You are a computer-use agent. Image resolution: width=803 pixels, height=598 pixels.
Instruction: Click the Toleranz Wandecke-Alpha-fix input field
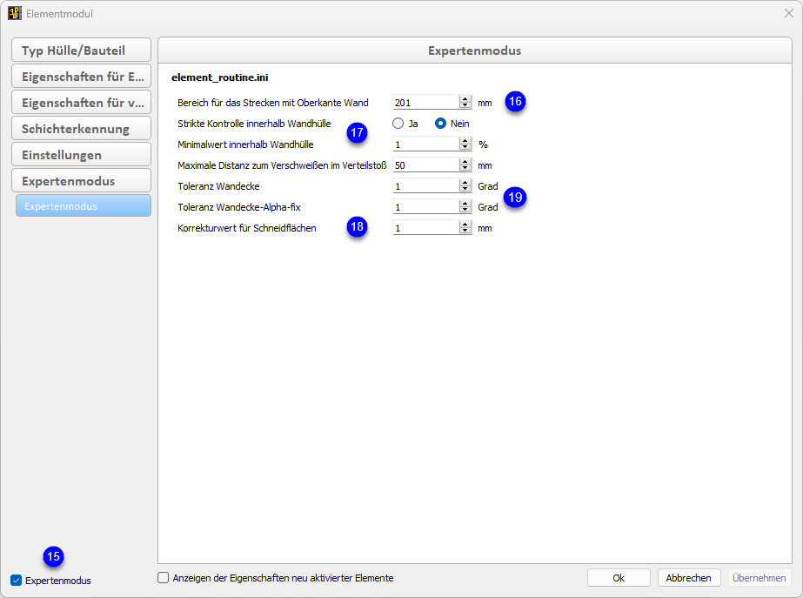(425, 207)
